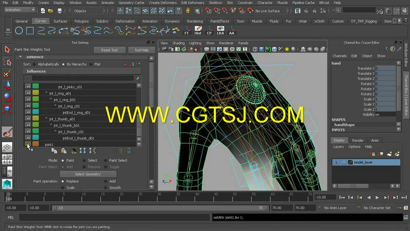Click the new scene icon
This screenshot has height=231, width=410.
43,11
